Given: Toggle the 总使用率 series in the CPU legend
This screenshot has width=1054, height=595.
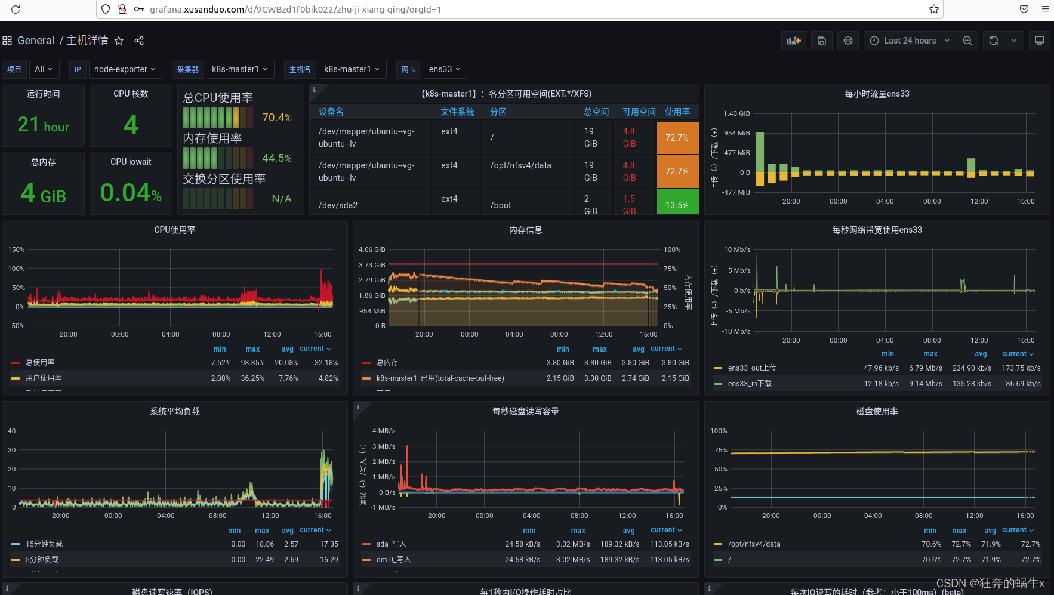Looking at the screenshot, I should [x=40, y=362].
